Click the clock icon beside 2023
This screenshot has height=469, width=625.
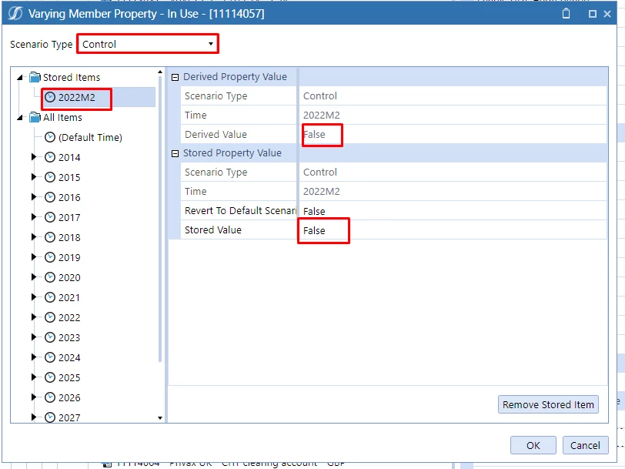pos(50,338)
